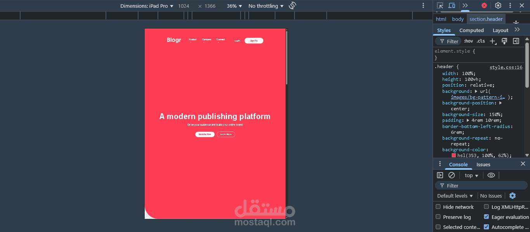Screen dimensions: 530x232
Task: Enable the Log XMLHttpRequests checkbox
Action: pyautogui.click(x=487, y=207)
